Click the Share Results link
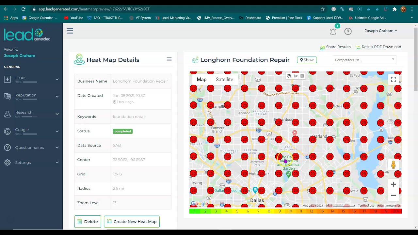This screenshot has height=235, width=418. (335, 47)
